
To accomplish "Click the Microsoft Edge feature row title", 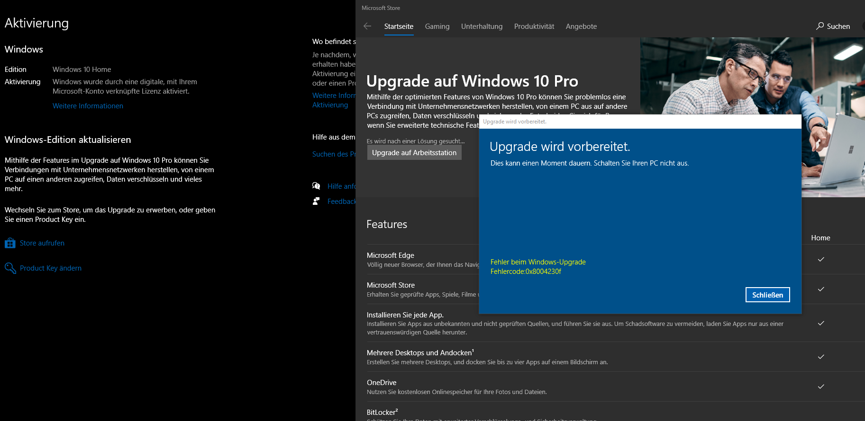I will [391, 255].
